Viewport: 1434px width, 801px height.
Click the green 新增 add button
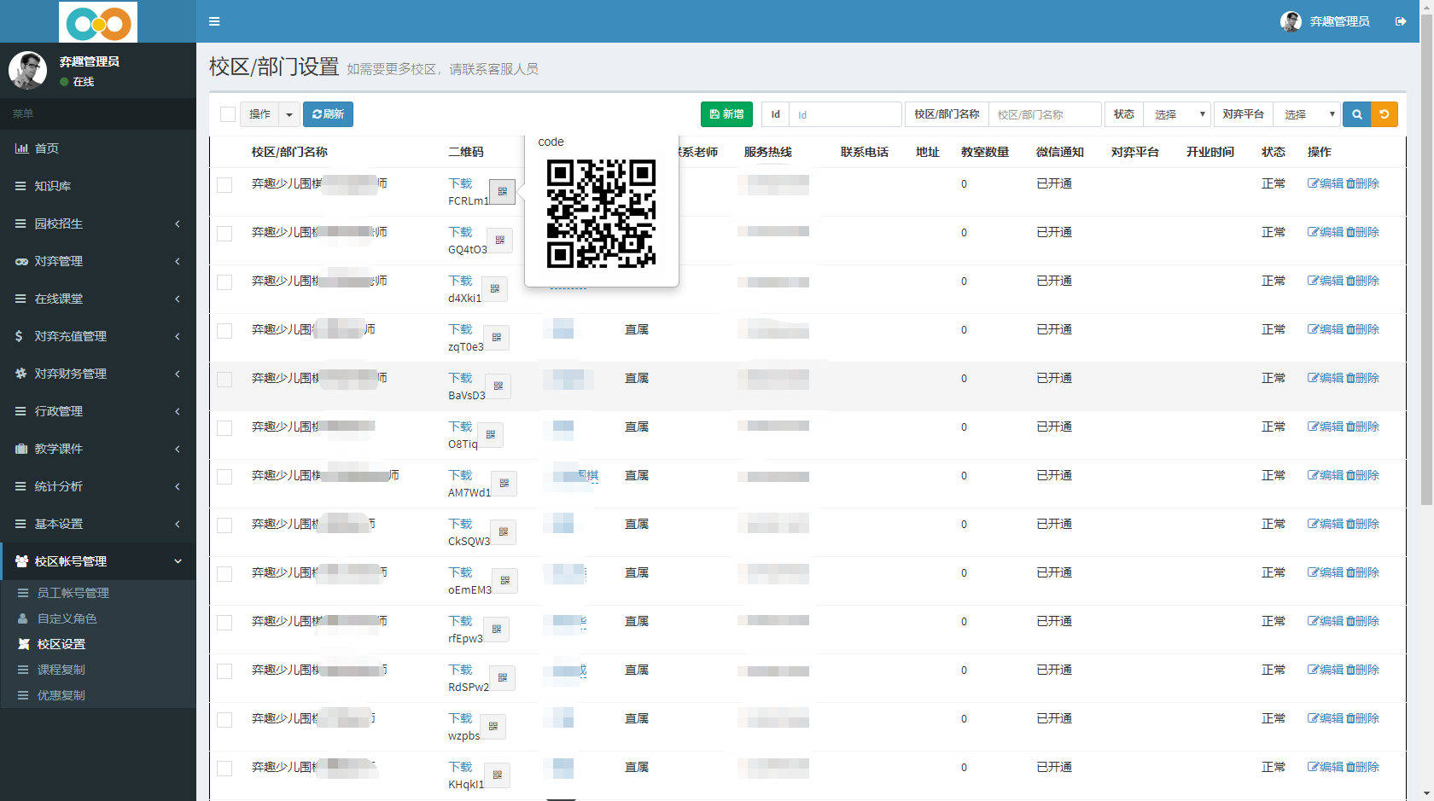(726, 114)
